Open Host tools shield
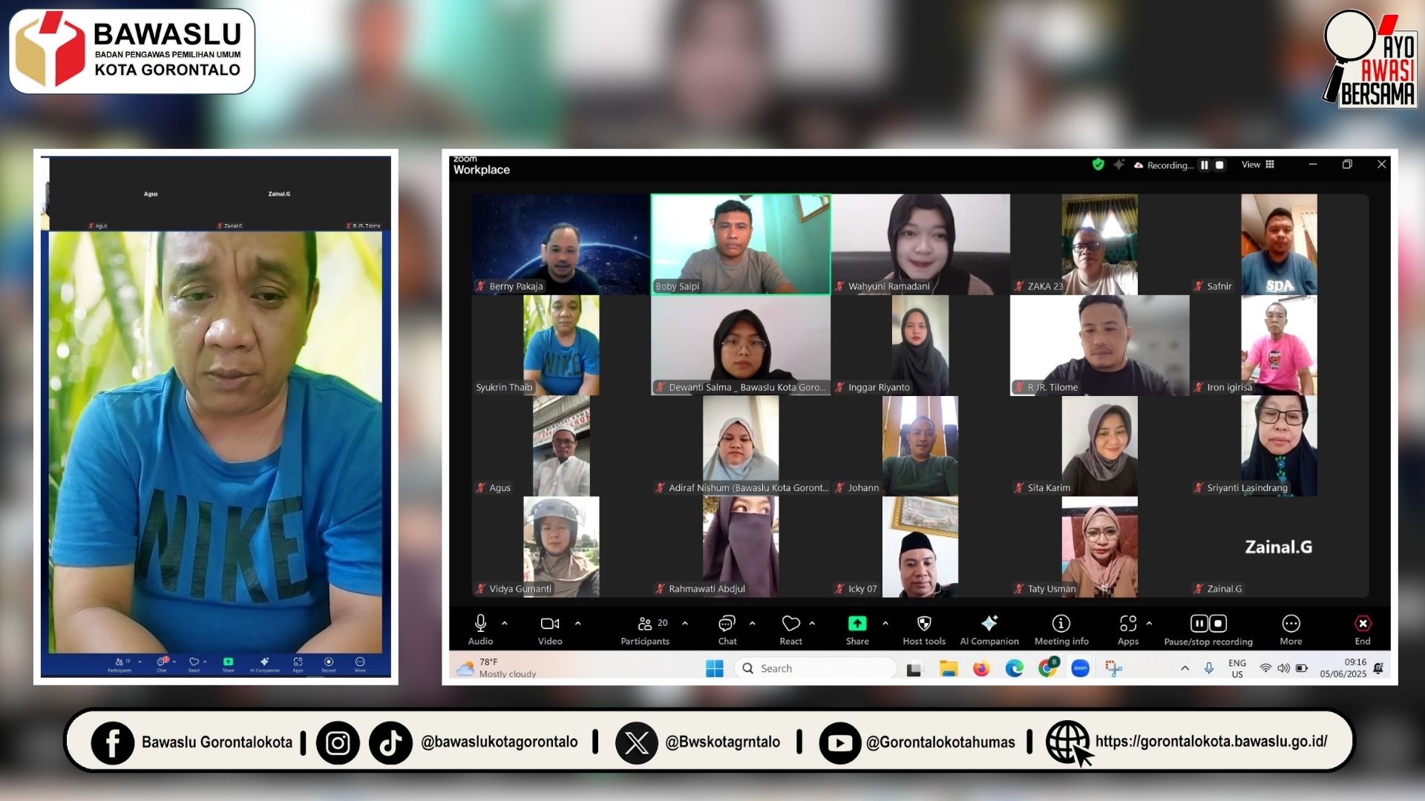This screenshot has height=801, width=1425. coord(924,630)
